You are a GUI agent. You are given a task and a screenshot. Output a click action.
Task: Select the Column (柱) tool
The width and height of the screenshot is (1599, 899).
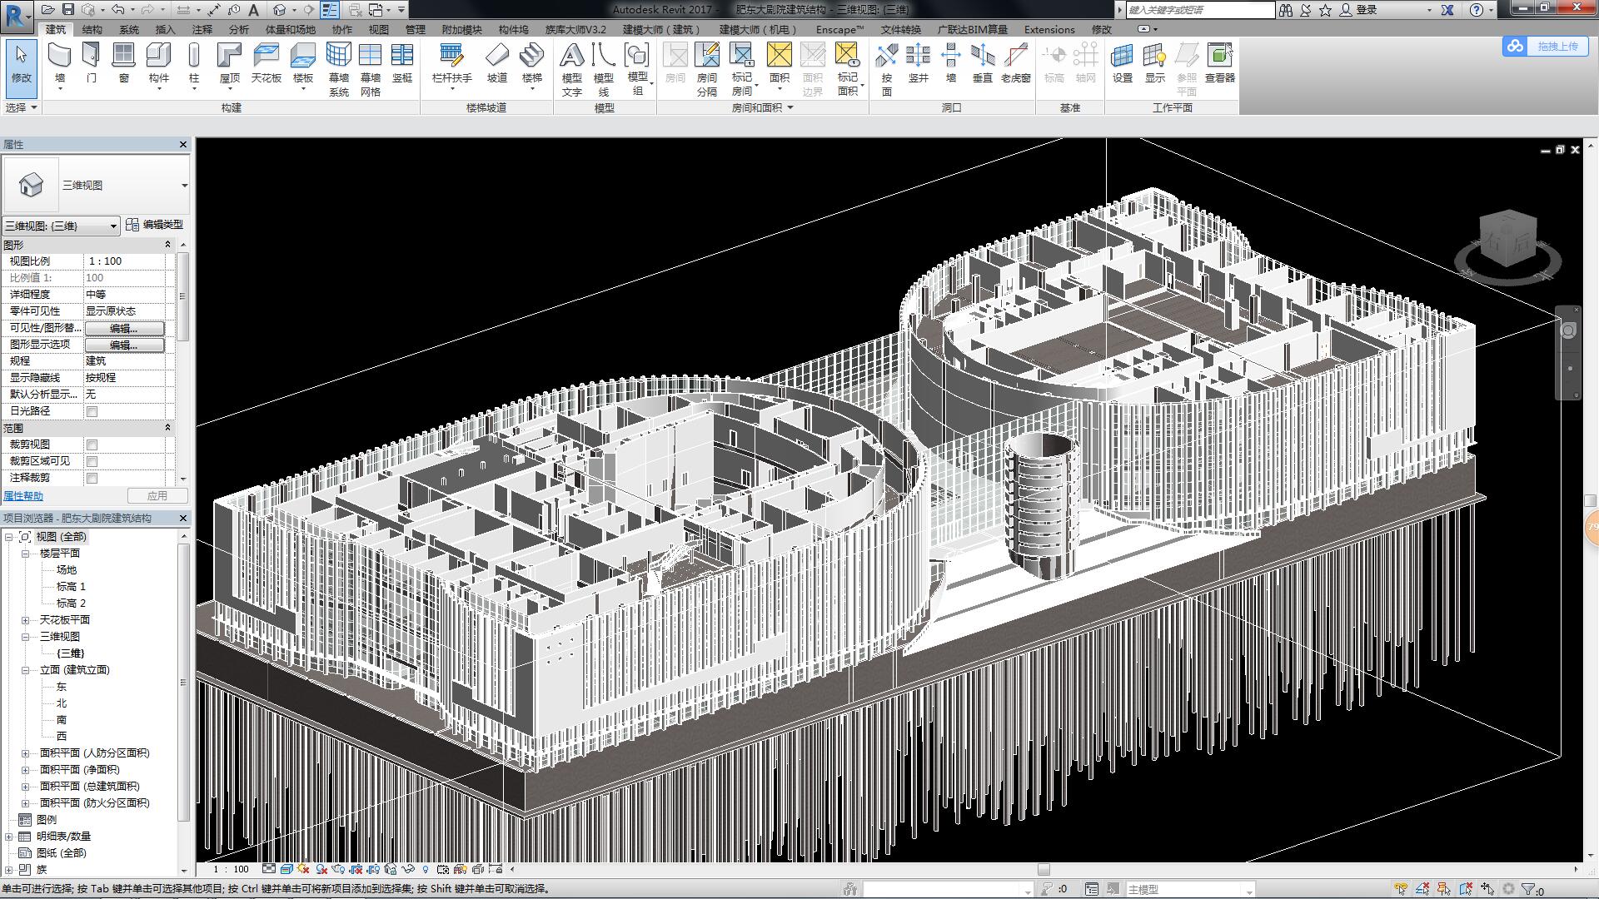click(x=194, y=65)
